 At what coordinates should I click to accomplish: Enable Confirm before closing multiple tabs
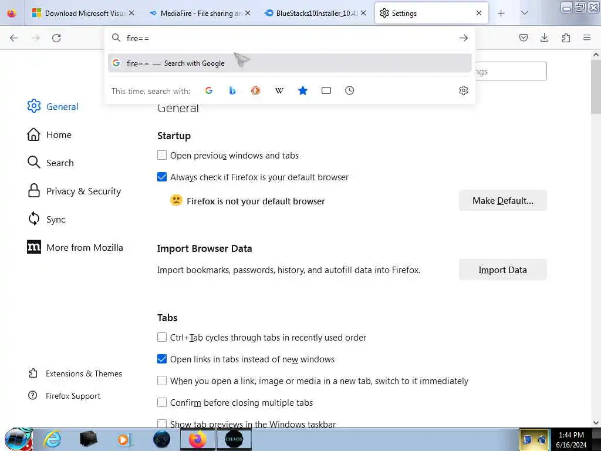click(162, 402)
